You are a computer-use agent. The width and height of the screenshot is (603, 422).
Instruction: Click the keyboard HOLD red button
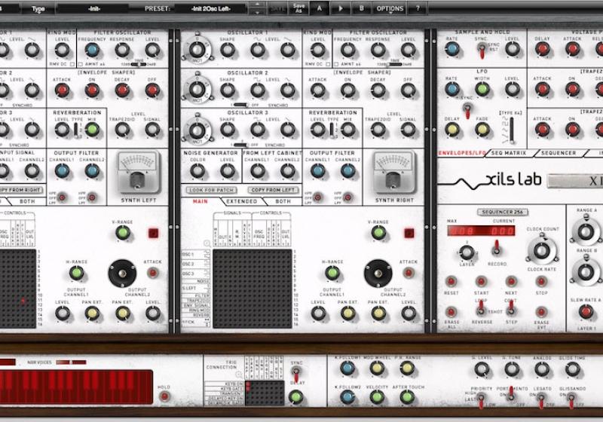click(x=164, y=396)
